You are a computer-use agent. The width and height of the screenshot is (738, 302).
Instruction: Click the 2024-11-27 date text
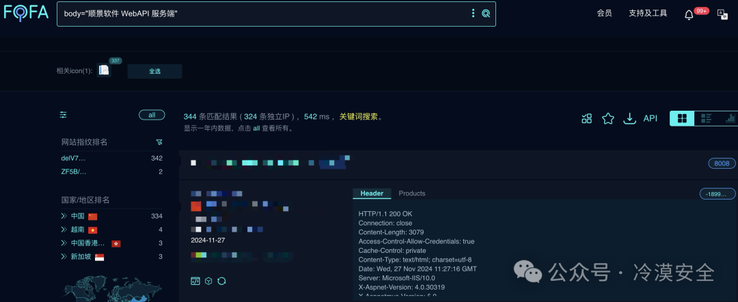click(208, 240)
